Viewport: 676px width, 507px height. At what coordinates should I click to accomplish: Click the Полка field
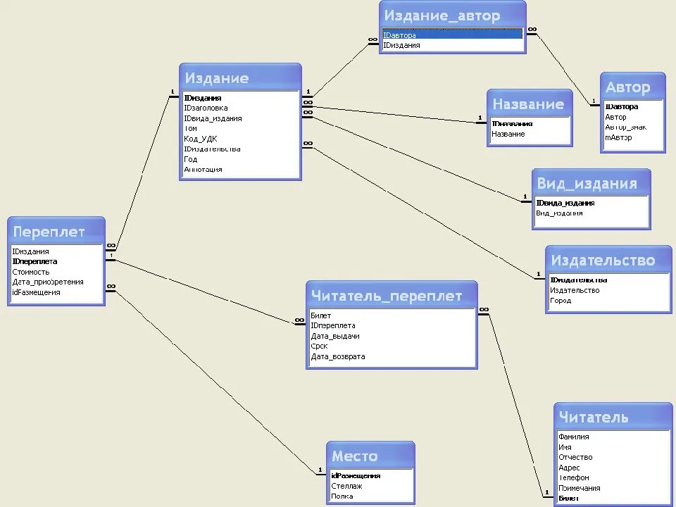371,496
